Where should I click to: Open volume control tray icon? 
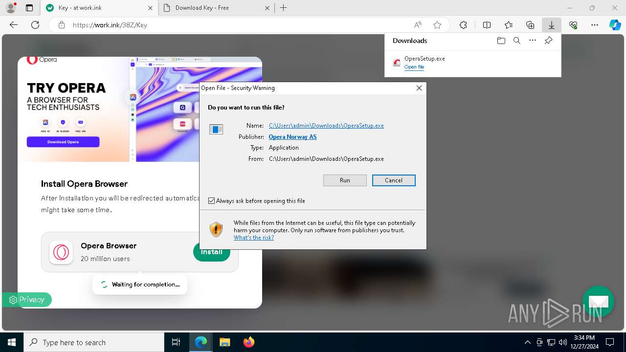click(x=563, y=342)
